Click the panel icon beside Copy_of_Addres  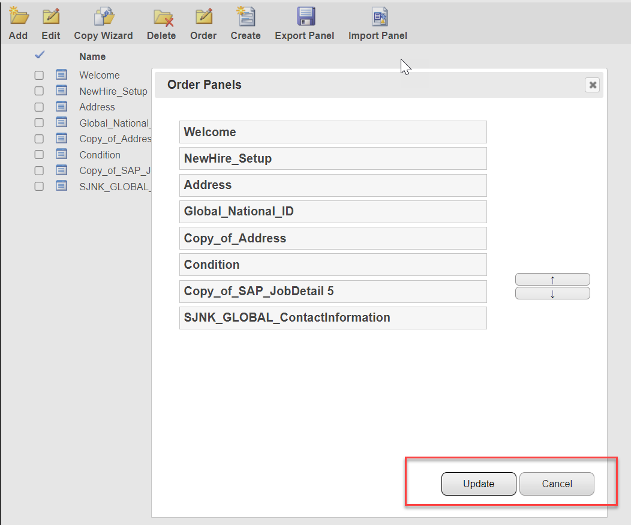62,138
